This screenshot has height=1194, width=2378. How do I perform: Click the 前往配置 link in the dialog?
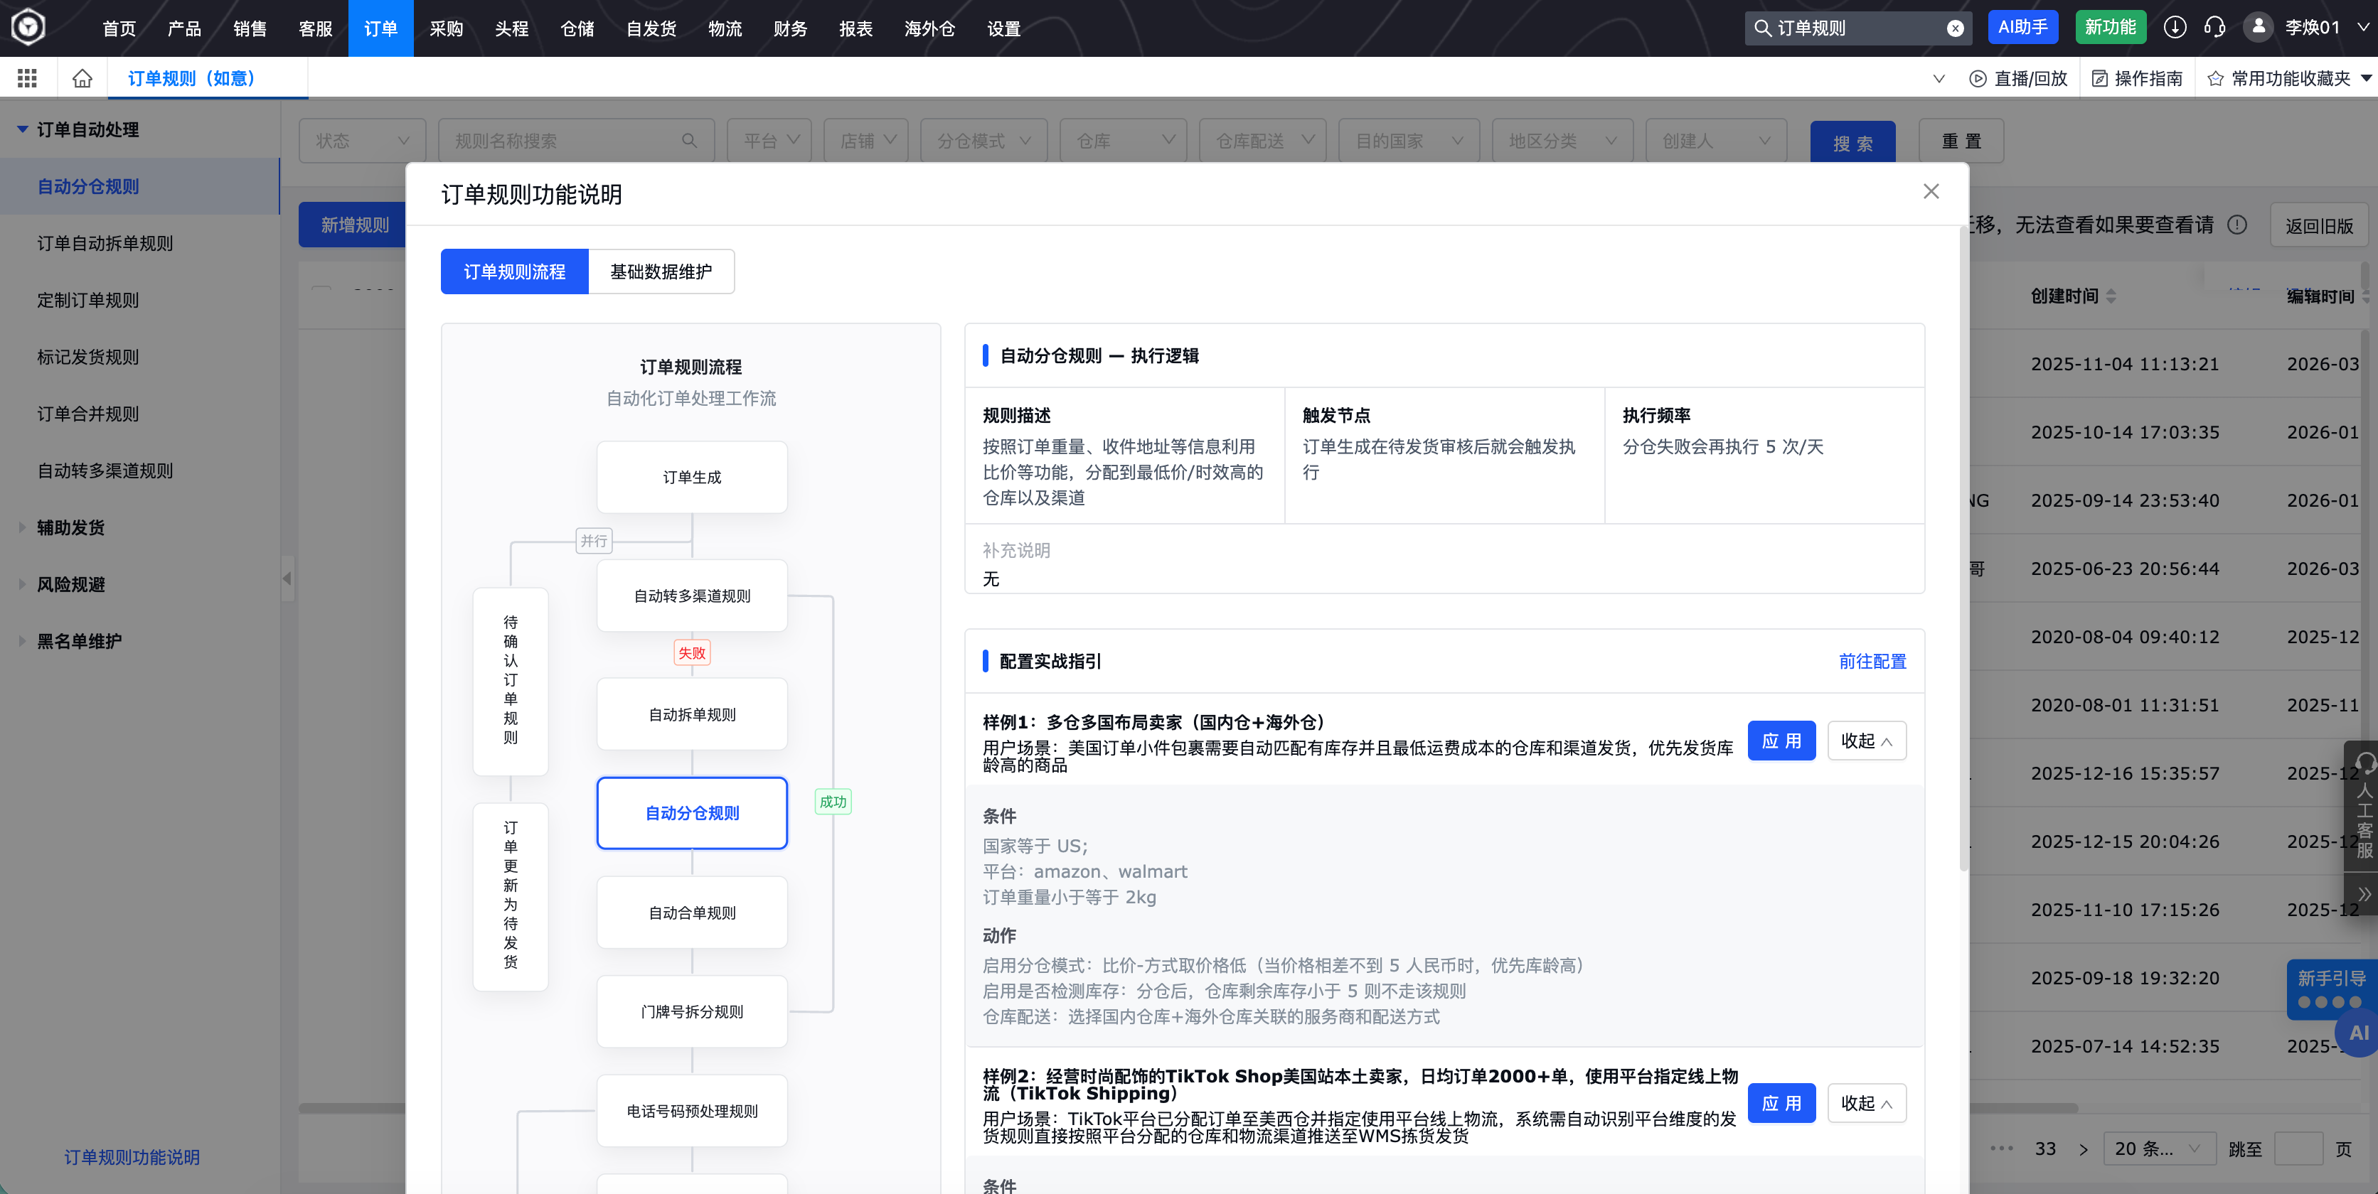pos(1872,662)
